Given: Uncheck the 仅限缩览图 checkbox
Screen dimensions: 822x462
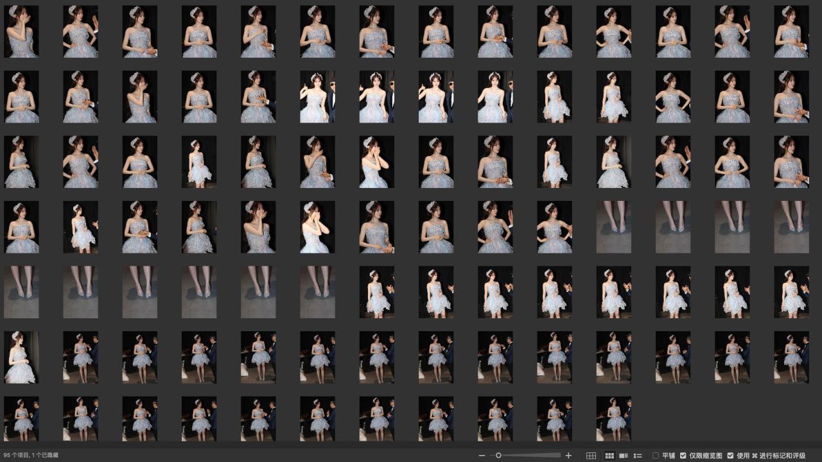Looking at the screenshot, I should (683, 456).
